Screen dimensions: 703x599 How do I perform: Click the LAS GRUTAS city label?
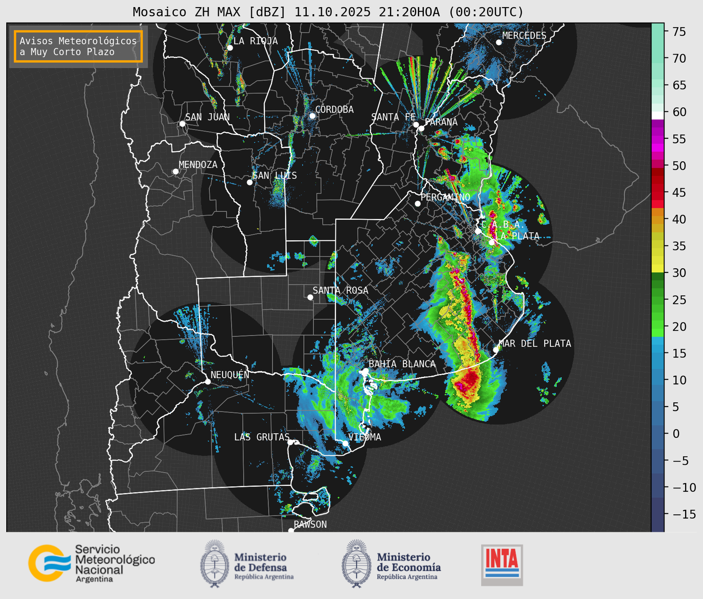click(262, 437)
